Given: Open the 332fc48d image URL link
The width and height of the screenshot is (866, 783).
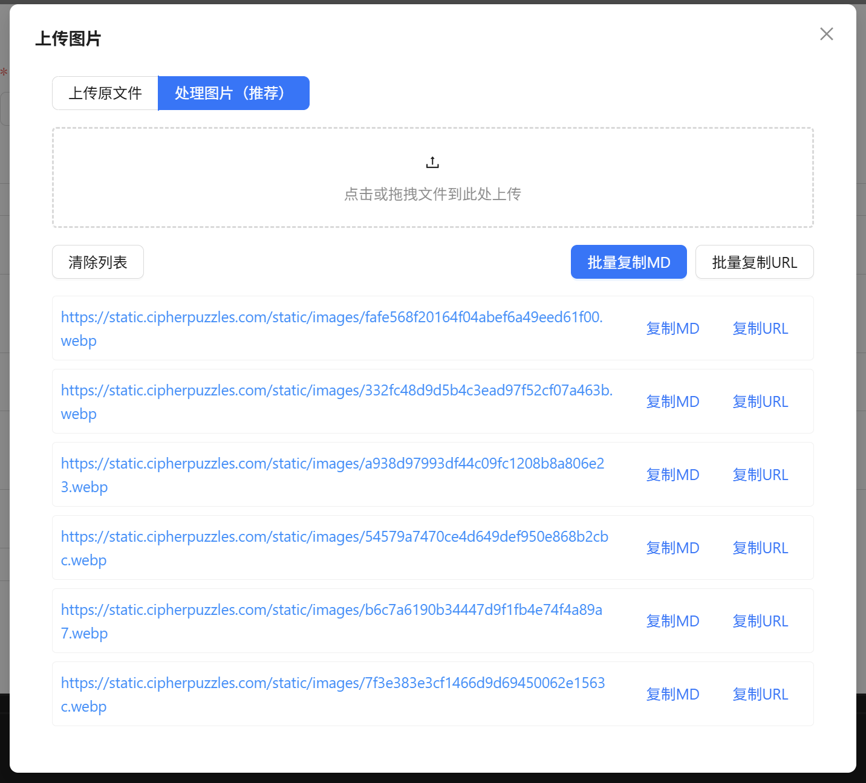Looking at the screenshot, I should coord(336,391).
